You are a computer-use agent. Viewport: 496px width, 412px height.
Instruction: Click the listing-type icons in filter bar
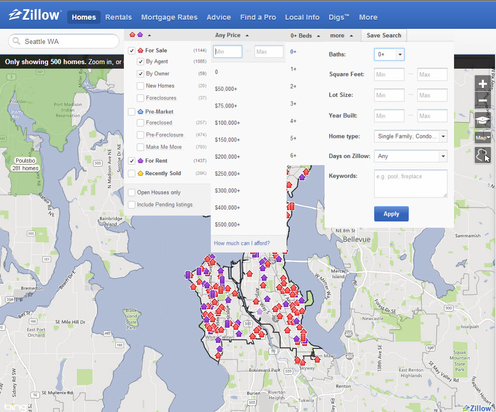tap(137, 35)
